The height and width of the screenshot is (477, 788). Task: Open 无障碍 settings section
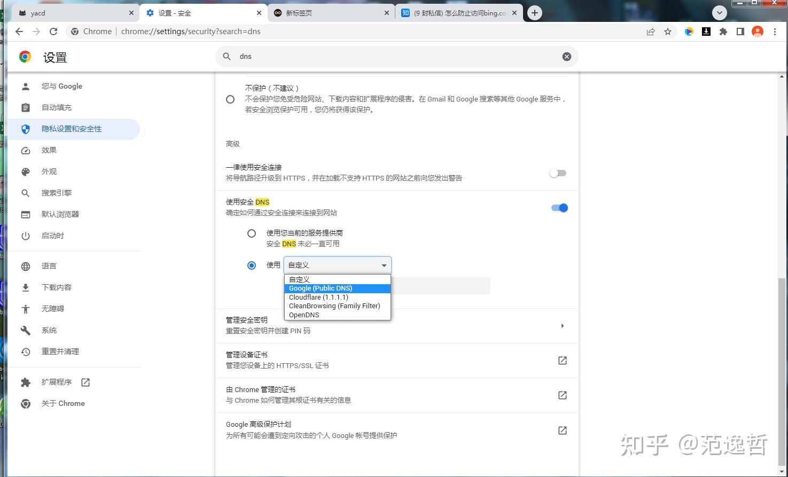tap(74, 309)
